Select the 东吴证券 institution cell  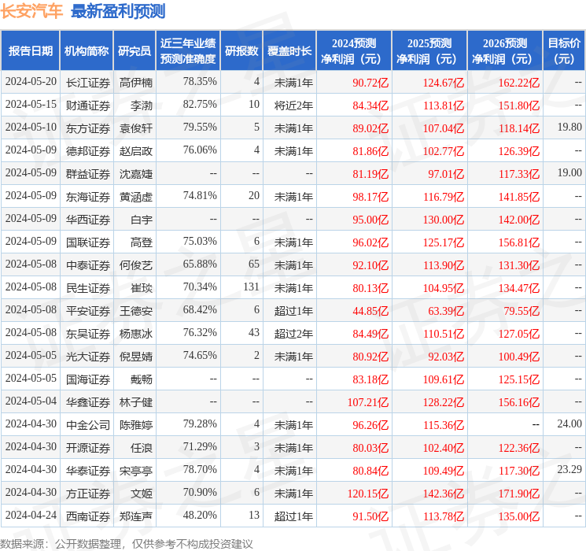[x=88, y=334]
